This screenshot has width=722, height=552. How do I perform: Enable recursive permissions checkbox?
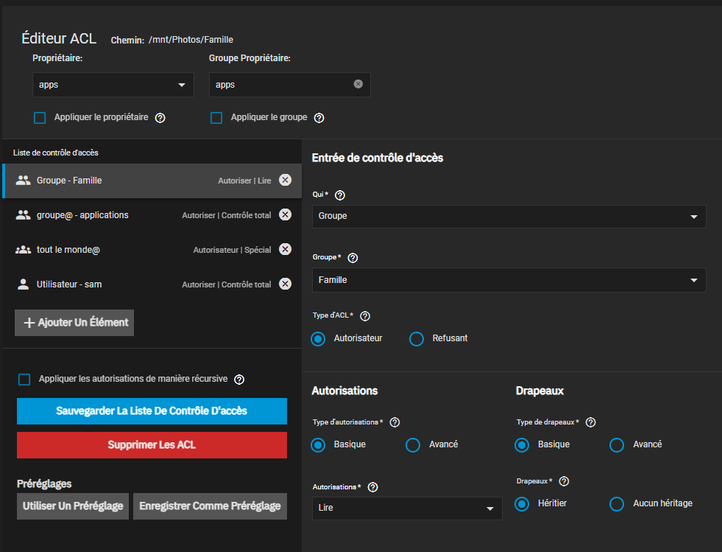tap(24, 380)
